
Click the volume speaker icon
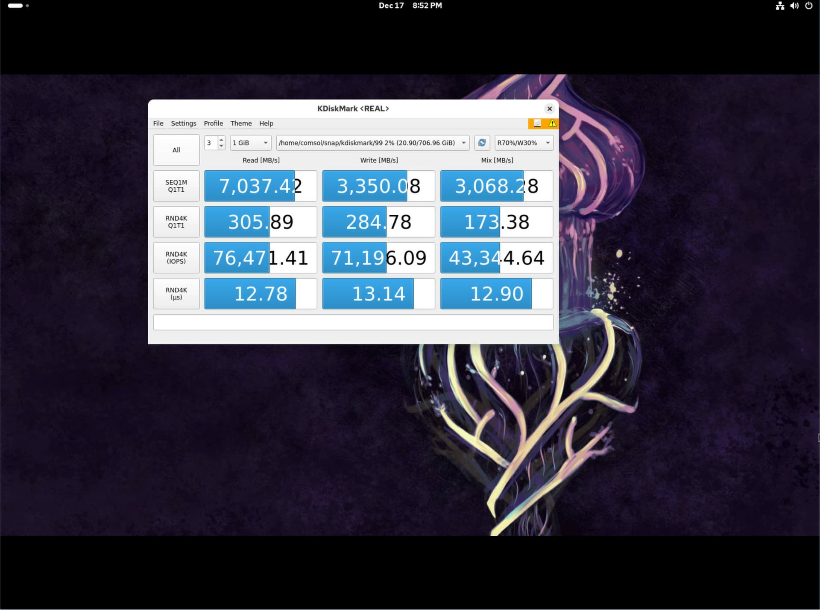[794, 6]
